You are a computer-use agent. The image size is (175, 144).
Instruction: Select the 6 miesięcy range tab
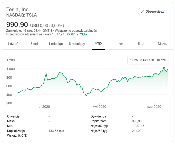(x=77, y=44)
